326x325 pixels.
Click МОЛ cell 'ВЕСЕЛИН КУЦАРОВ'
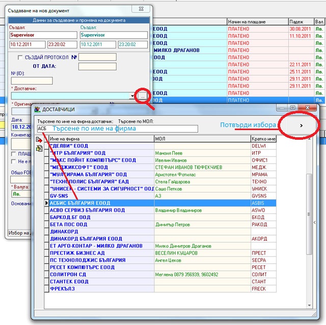202,253
